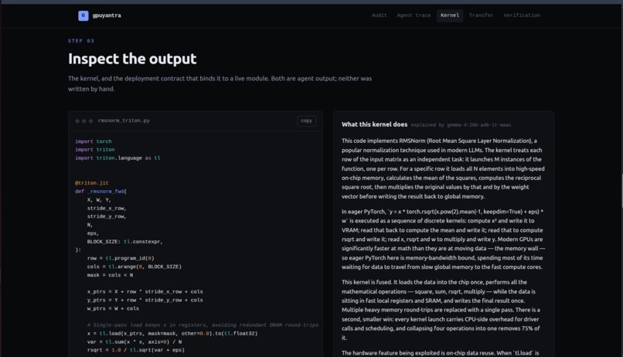
Task: Click the gpuyantra G logo icon
Action: pyautogui.click(x=83, y=15)
